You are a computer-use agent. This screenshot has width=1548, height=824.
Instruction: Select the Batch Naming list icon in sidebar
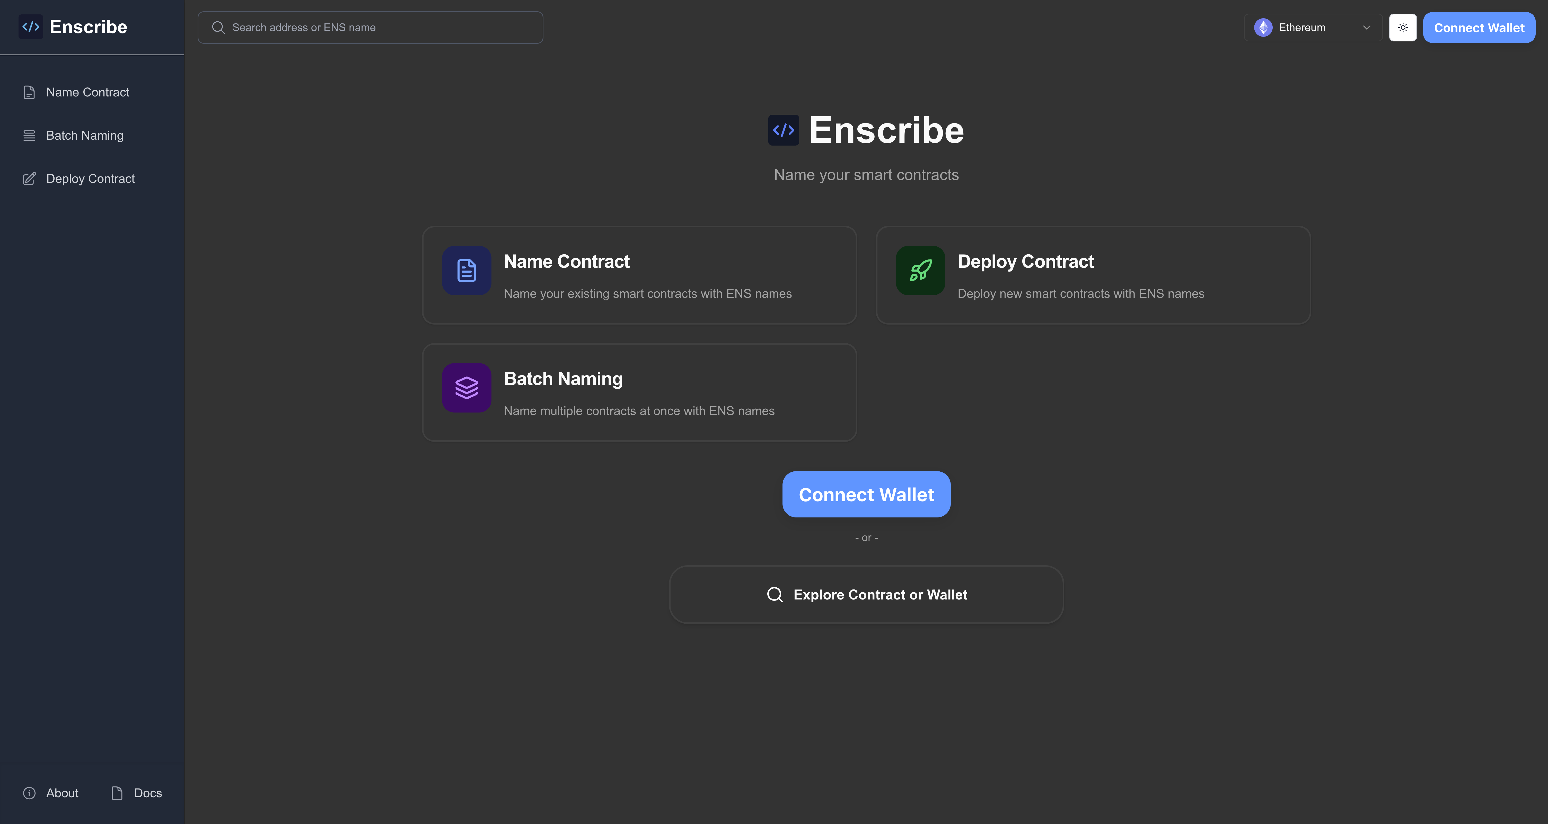tap(29, 135)
